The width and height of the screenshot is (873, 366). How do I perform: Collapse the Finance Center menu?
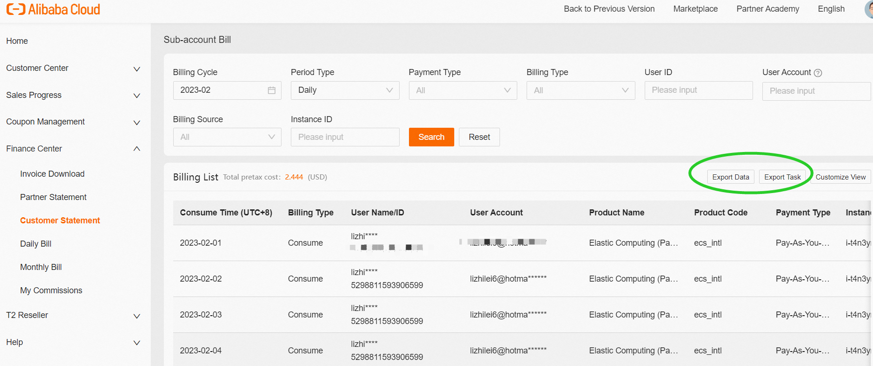(137, 149)
